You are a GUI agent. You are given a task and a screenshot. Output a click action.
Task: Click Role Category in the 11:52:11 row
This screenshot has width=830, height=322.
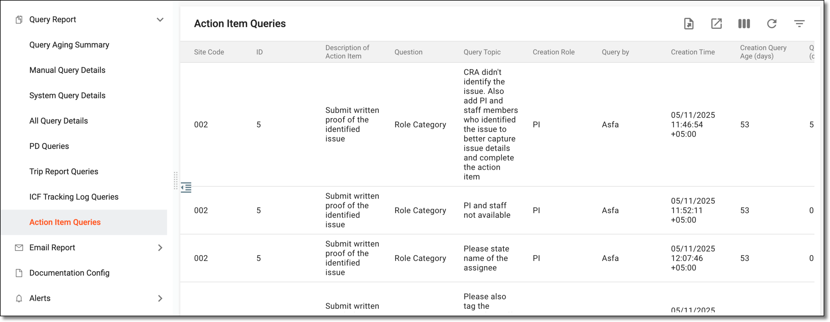(x=420, y=210)
